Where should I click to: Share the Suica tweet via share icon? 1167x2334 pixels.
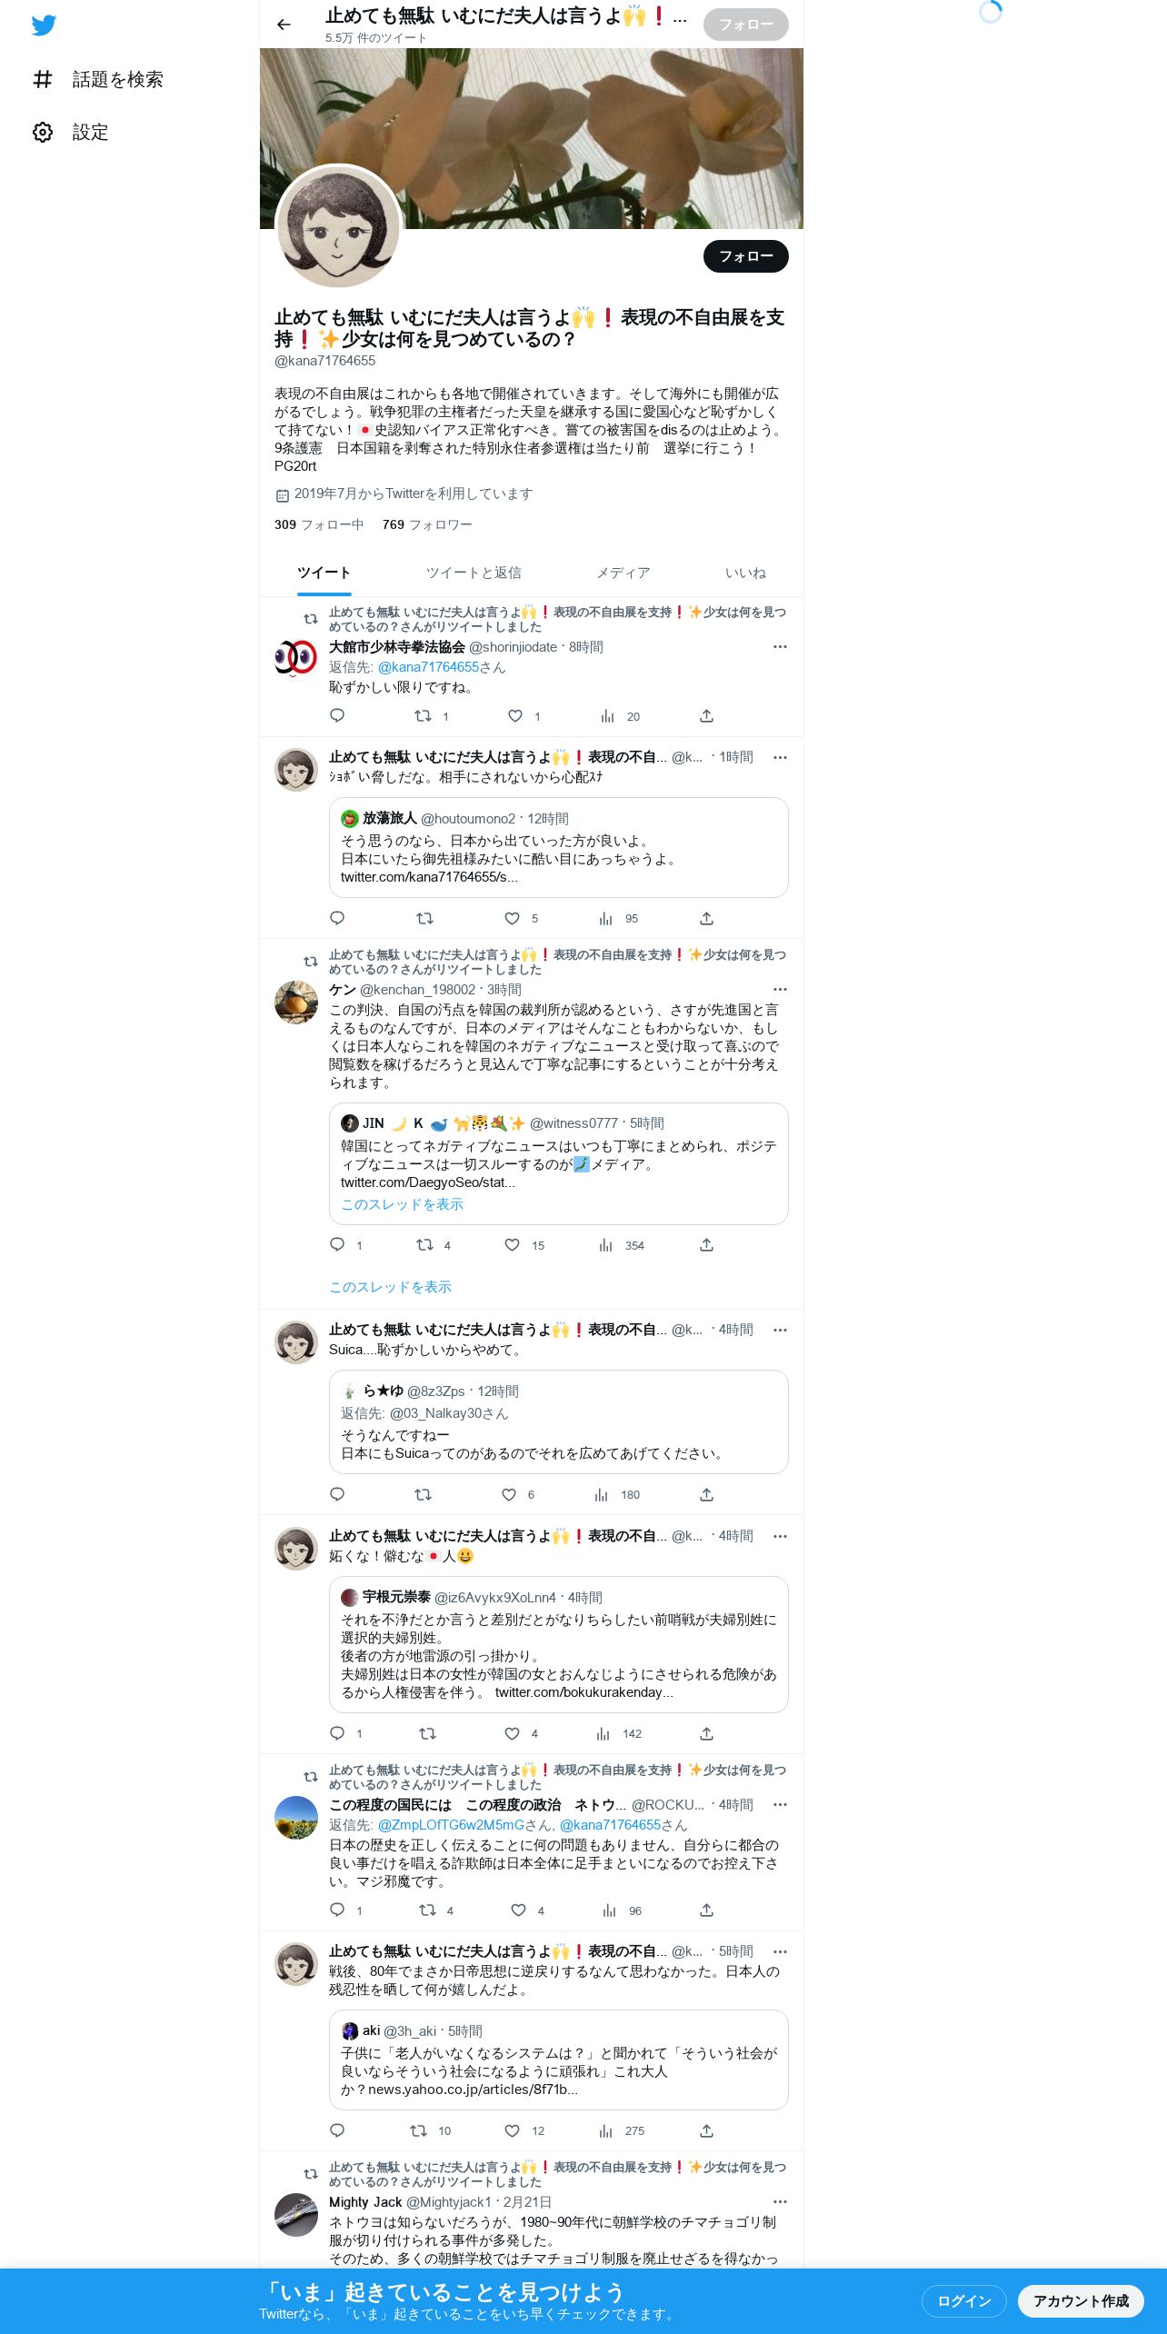tap(706, 1494)
